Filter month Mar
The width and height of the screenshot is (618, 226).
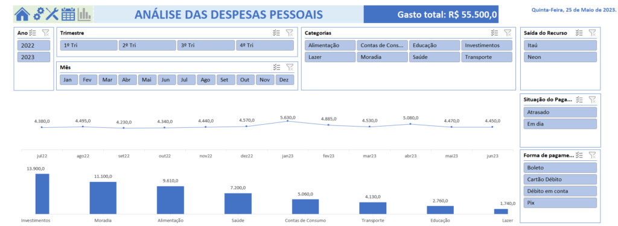coord(108,80)
